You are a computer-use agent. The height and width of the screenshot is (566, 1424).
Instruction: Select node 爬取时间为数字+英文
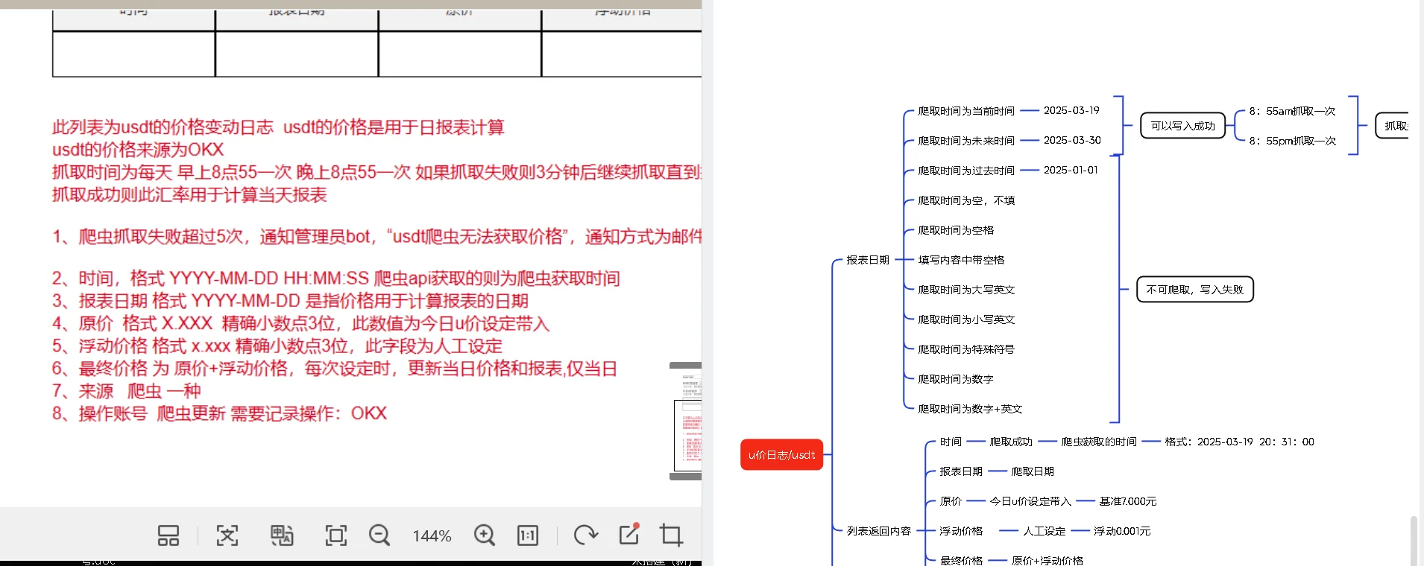click(970, 409)
